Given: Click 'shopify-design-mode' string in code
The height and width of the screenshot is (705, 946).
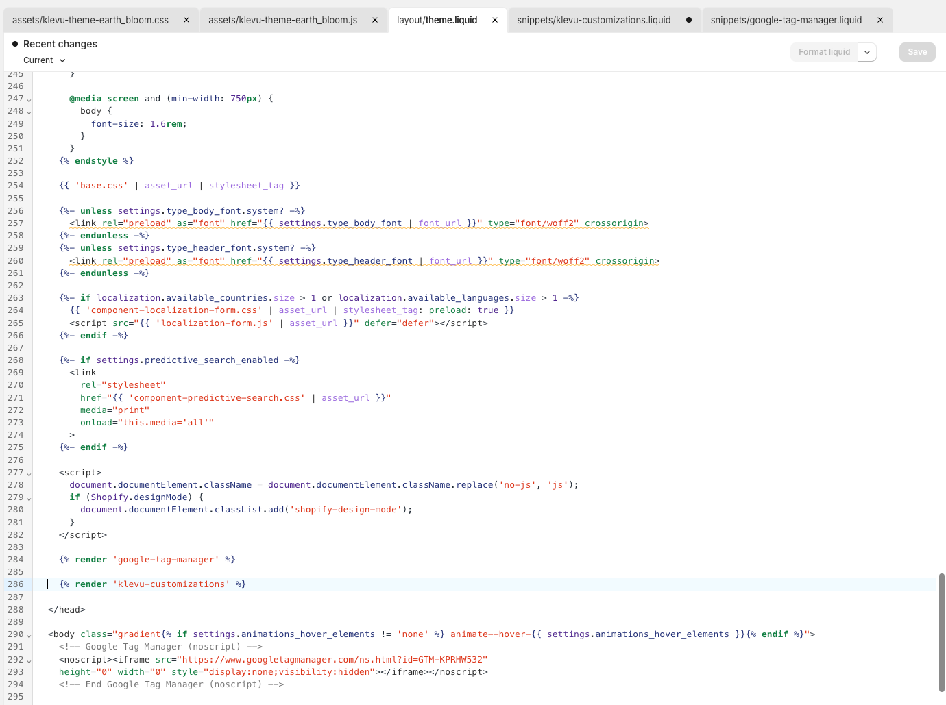Looking at the screenshot, I should (x=345, y=510).
